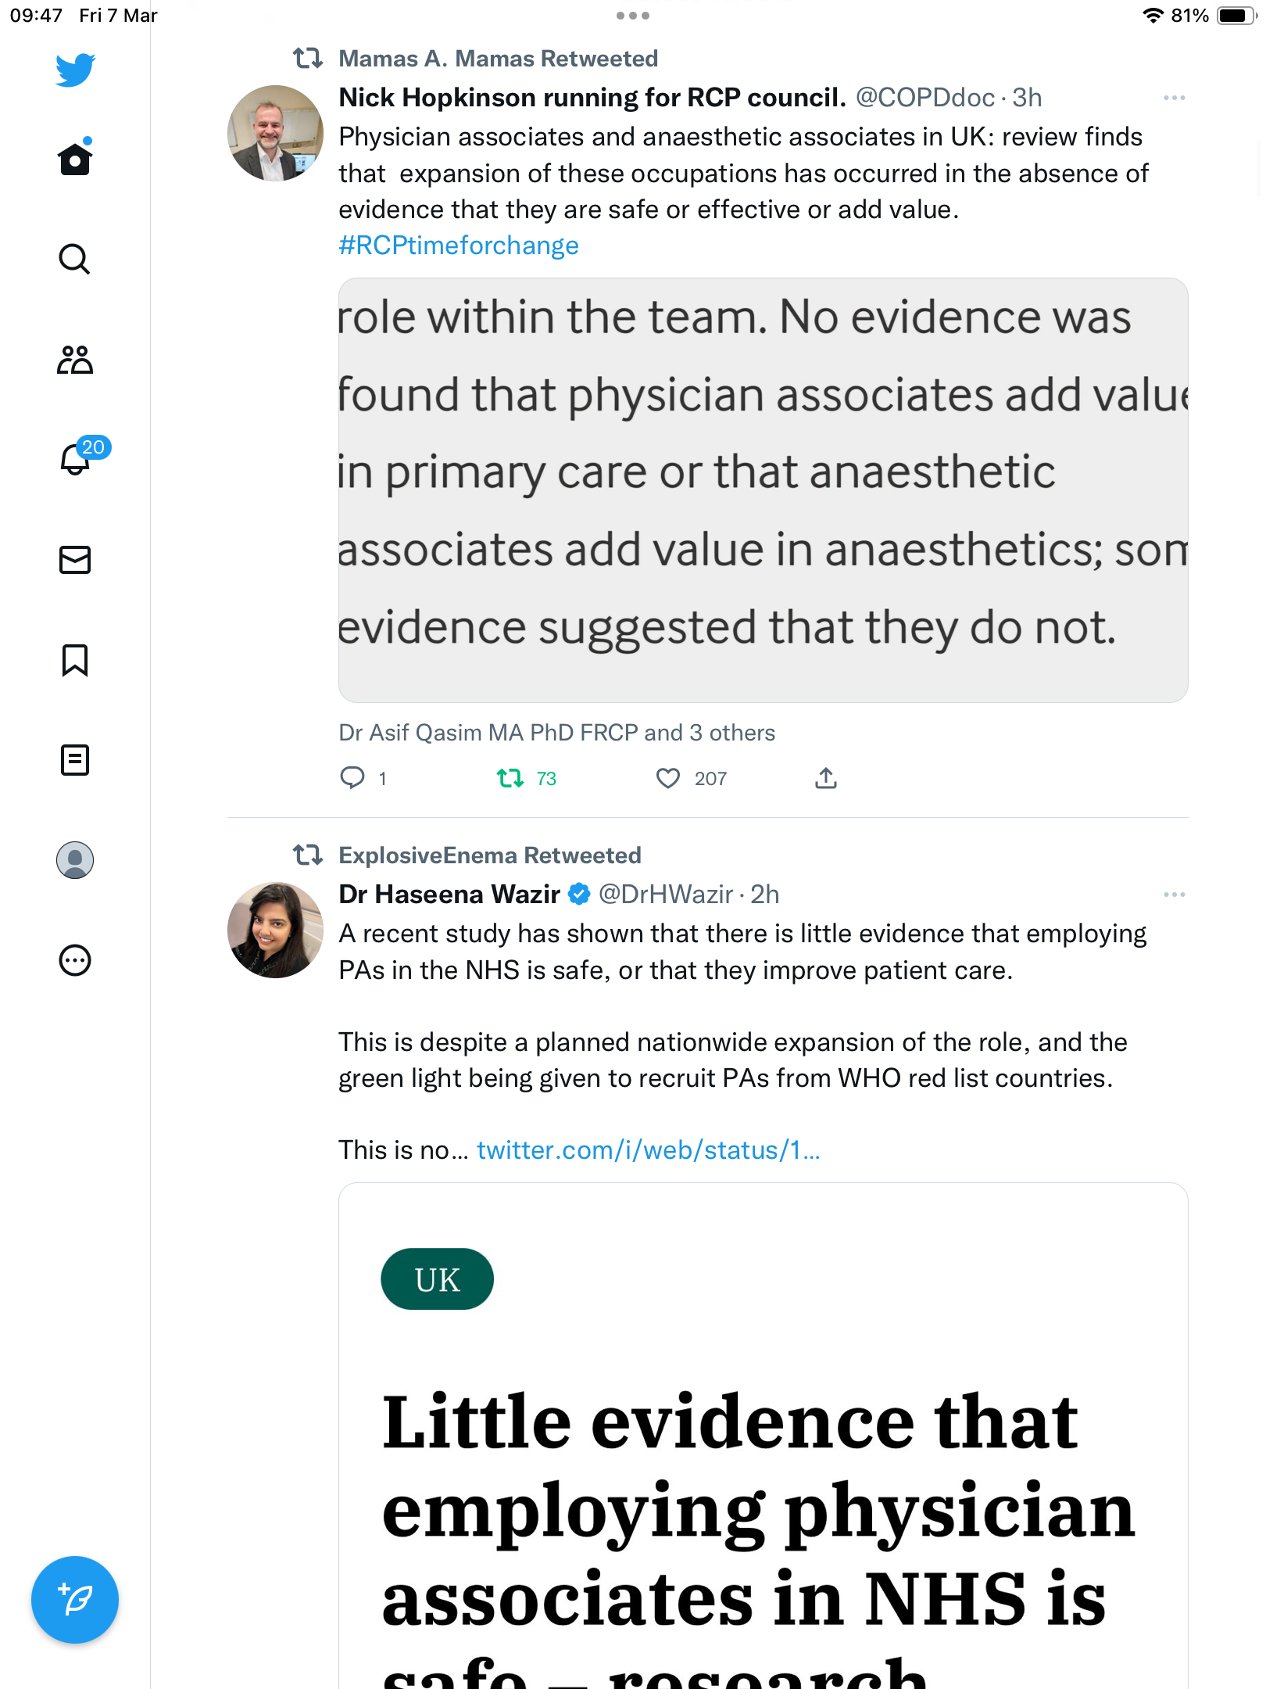Open Messages envelope icon
The width and height of the screenshot is (1266, 1689).
coord(75,560)
